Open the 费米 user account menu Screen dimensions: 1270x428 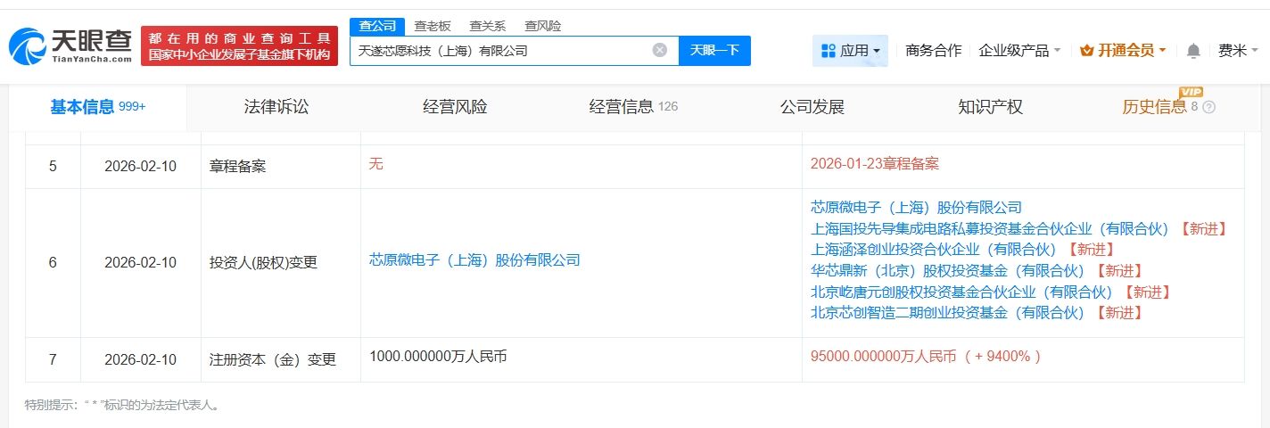point(1239,51)
